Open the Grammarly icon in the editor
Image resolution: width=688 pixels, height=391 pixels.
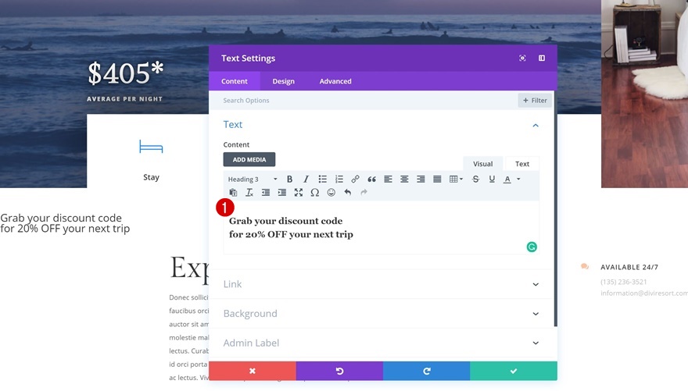tap(532, 247)
